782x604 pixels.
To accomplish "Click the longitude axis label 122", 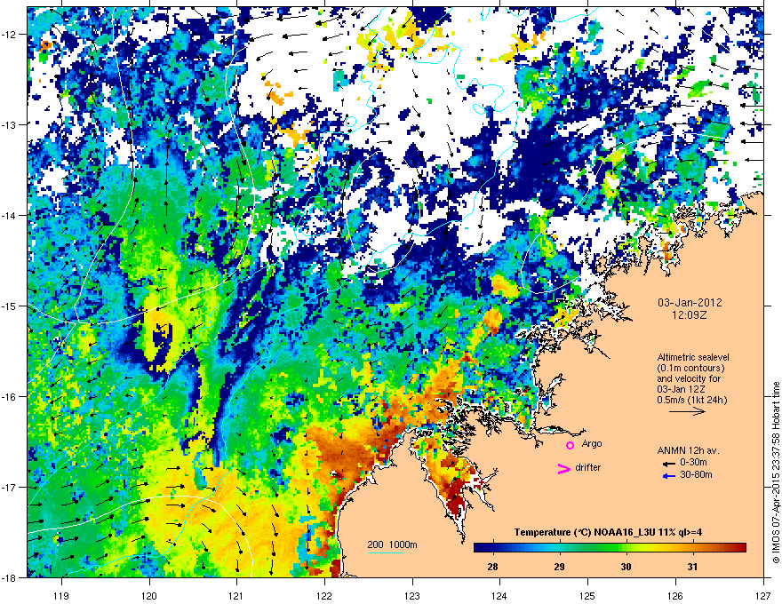I will click(x=324, y=595).
